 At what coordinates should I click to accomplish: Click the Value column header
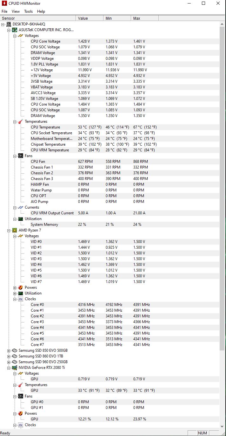pyautogui.click(x=90, y=18)
